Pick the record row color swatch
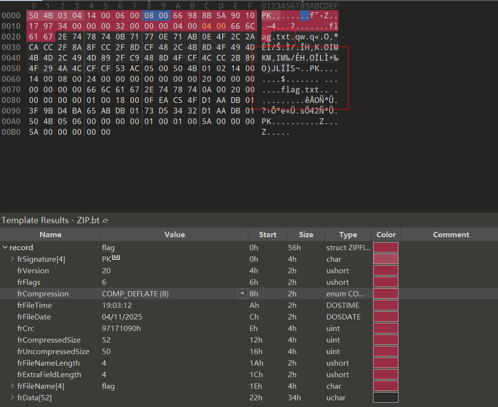This screenshot has height=407, width=498. (386, 247)
